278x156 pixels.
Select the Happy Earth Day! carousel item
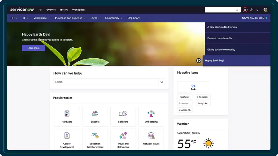tap(237, 60)
